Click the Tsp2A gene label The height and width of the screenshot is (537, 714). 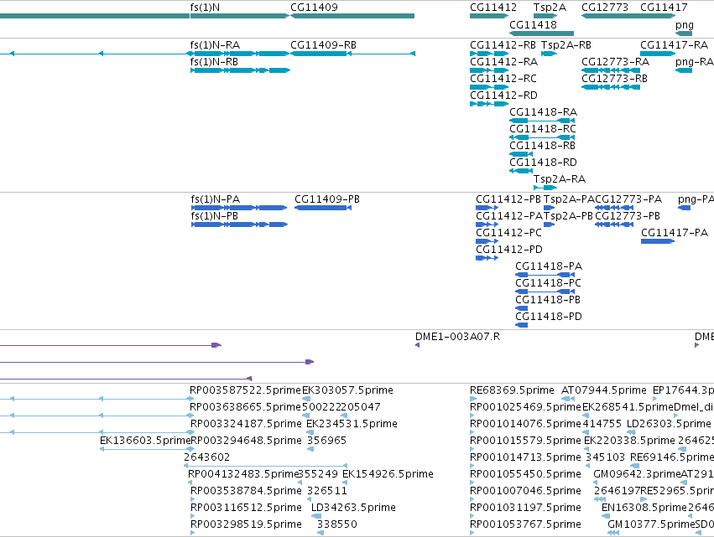(x=550, y=8)
